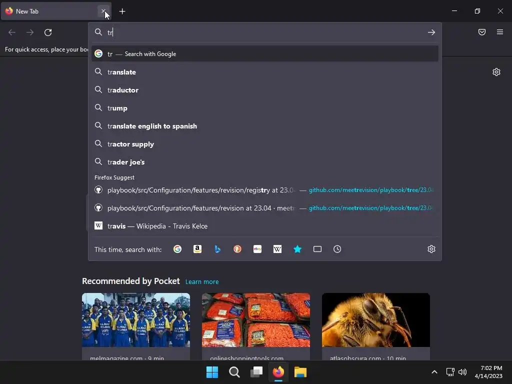
Task: Reload the current page
Action: (x=48, y=32)
